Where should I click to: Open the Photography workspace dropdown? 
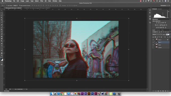tap(165, 5)
